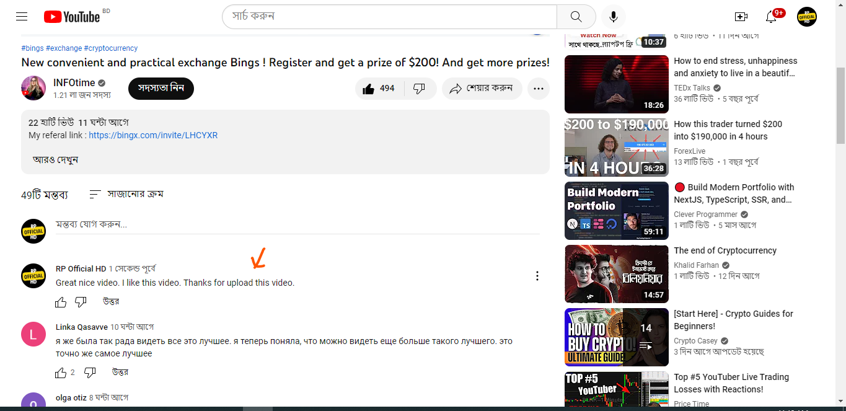The height and width of the screenshot is (411, 846).
Task: Open the bingx.com referral link
Action: (x=153, y=135)
